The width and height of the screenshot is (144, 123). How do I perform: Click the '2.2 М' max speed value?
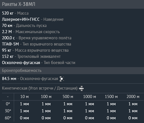pos(7,32)
